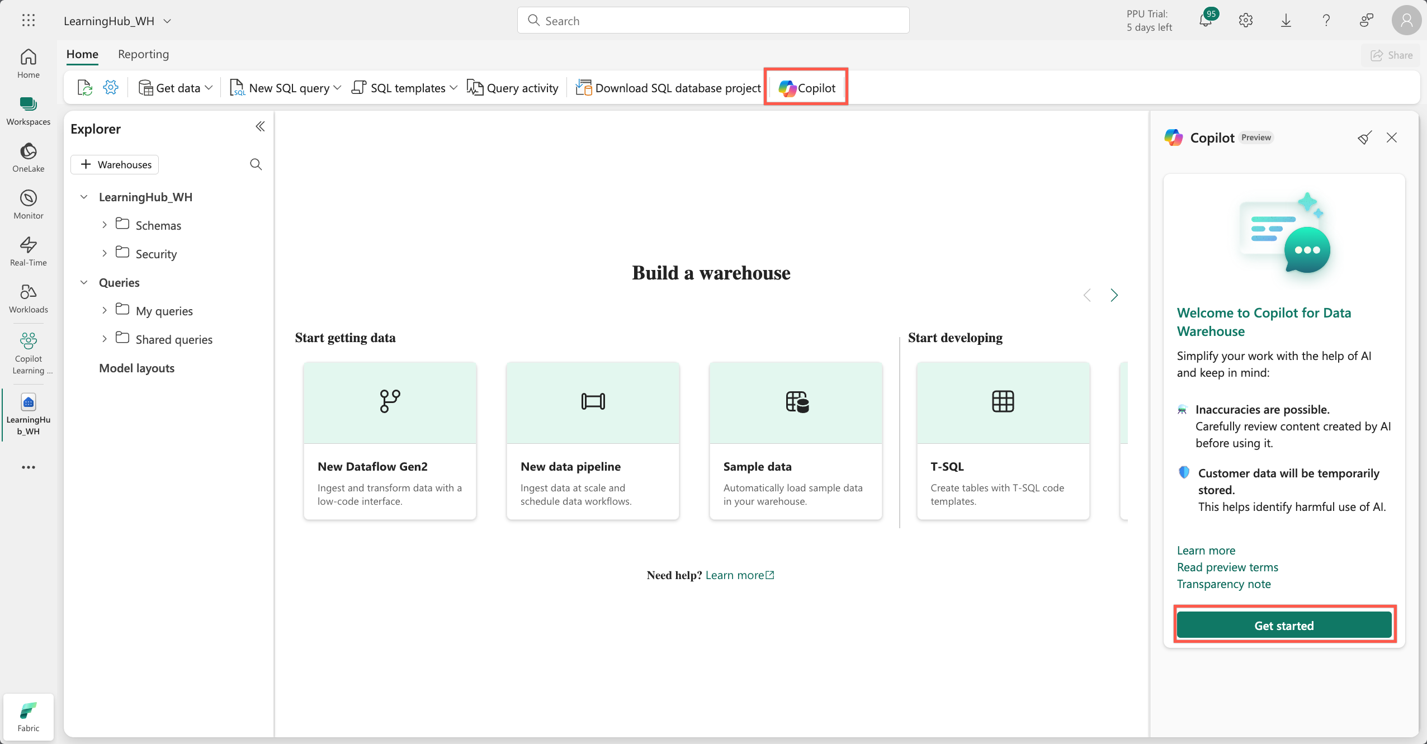1427x744 pixels.
Task: Switch to the Reporting tab
Action: (x=143, y=54)
